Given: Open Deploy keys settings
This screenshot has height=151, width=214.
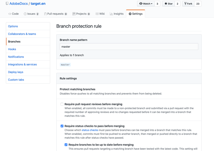Looking at the screenshot, I should [16, 72].
